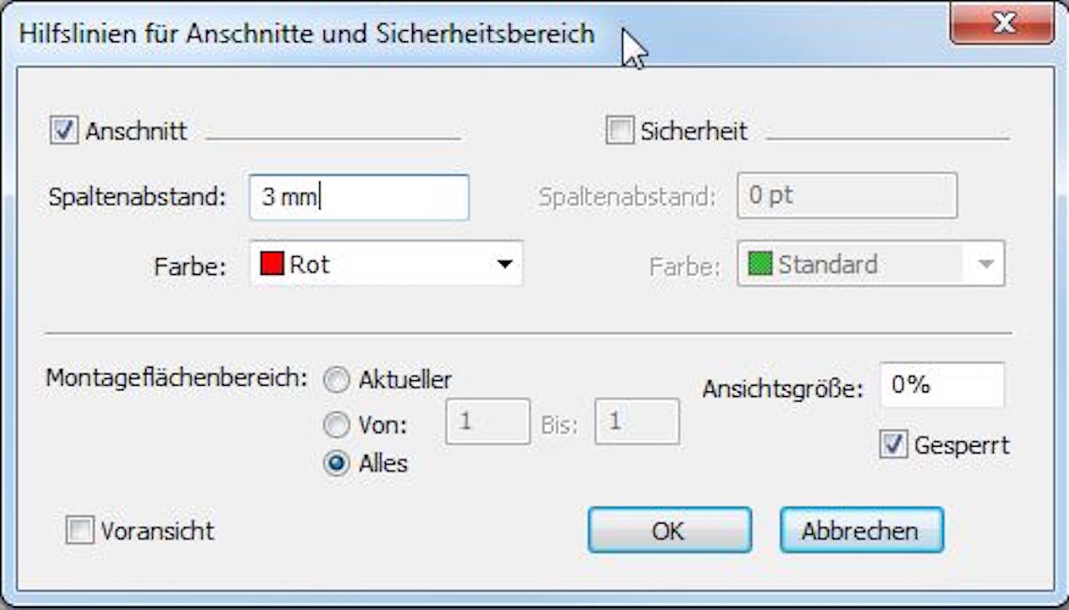1069x610 pixels.
Task: Select the Aktueller radio button
Action: click(x=336, y=381)
